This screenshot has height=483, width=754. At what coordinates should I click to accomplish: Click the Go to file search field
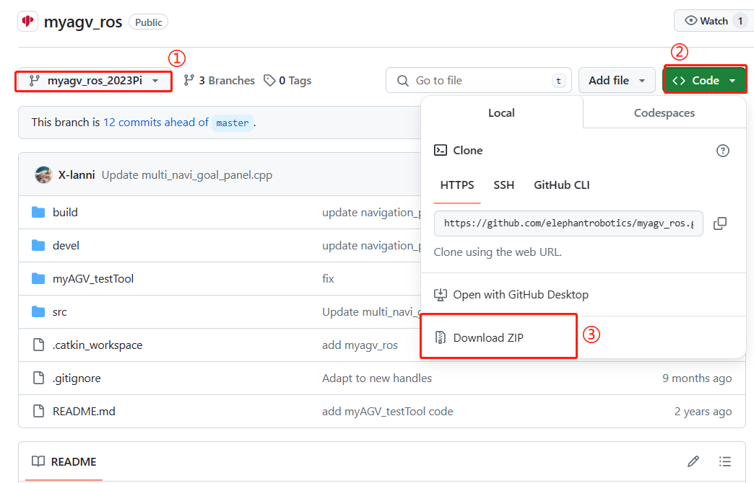click(x=478, y=80)
